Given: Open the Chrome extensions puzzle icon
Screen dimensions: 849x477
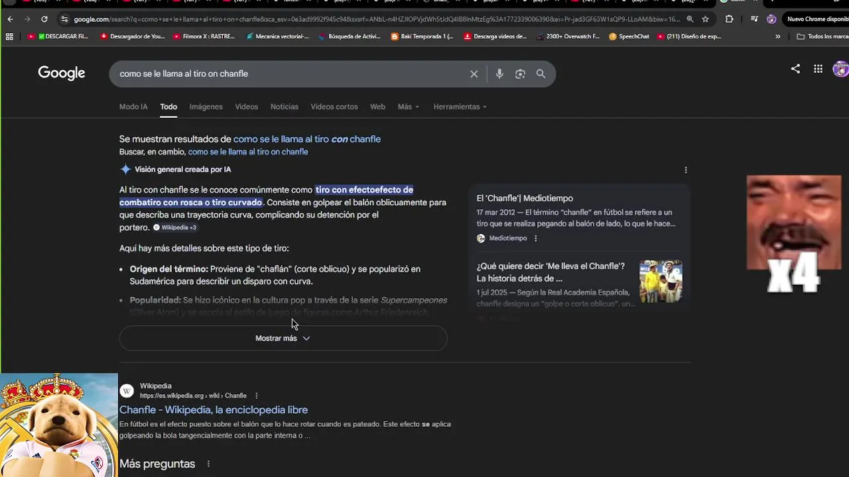Looking at the screenshot, I should click(729, 19).
